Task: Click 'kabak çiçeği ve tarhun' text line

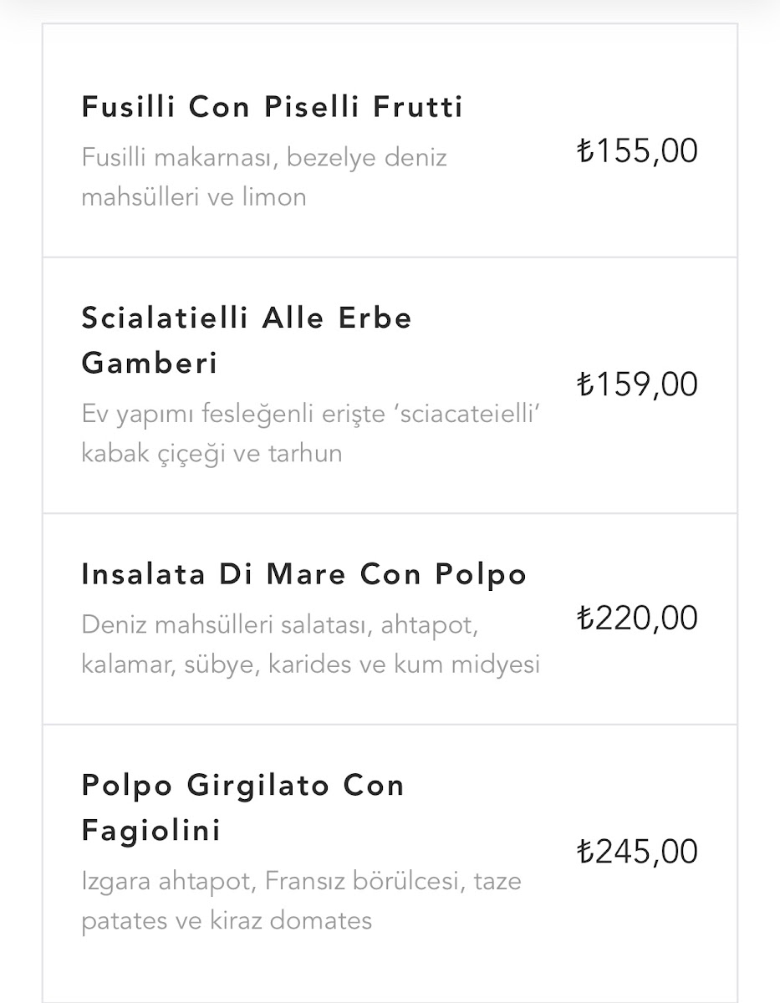Action: tap(212, 454)
